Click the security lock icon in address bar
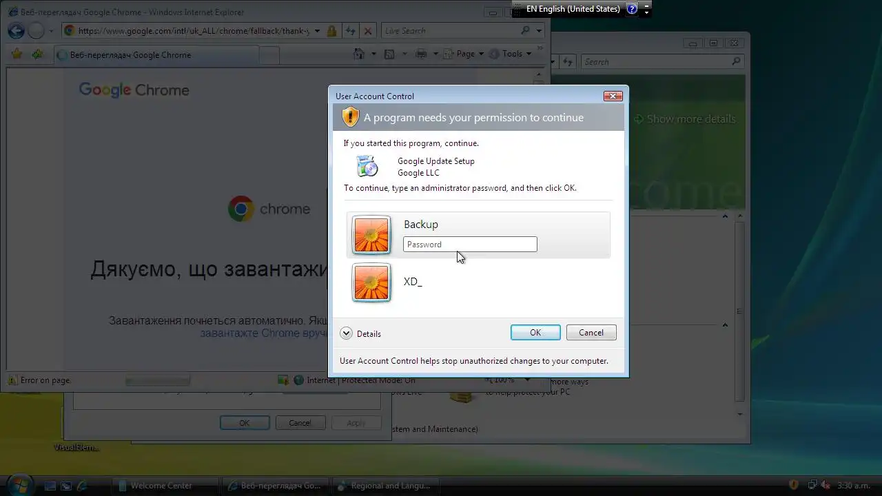 [x=332, y=31]
